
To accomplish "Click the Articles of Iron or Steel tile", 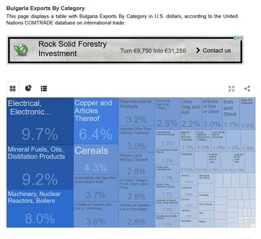I will 212,113.
